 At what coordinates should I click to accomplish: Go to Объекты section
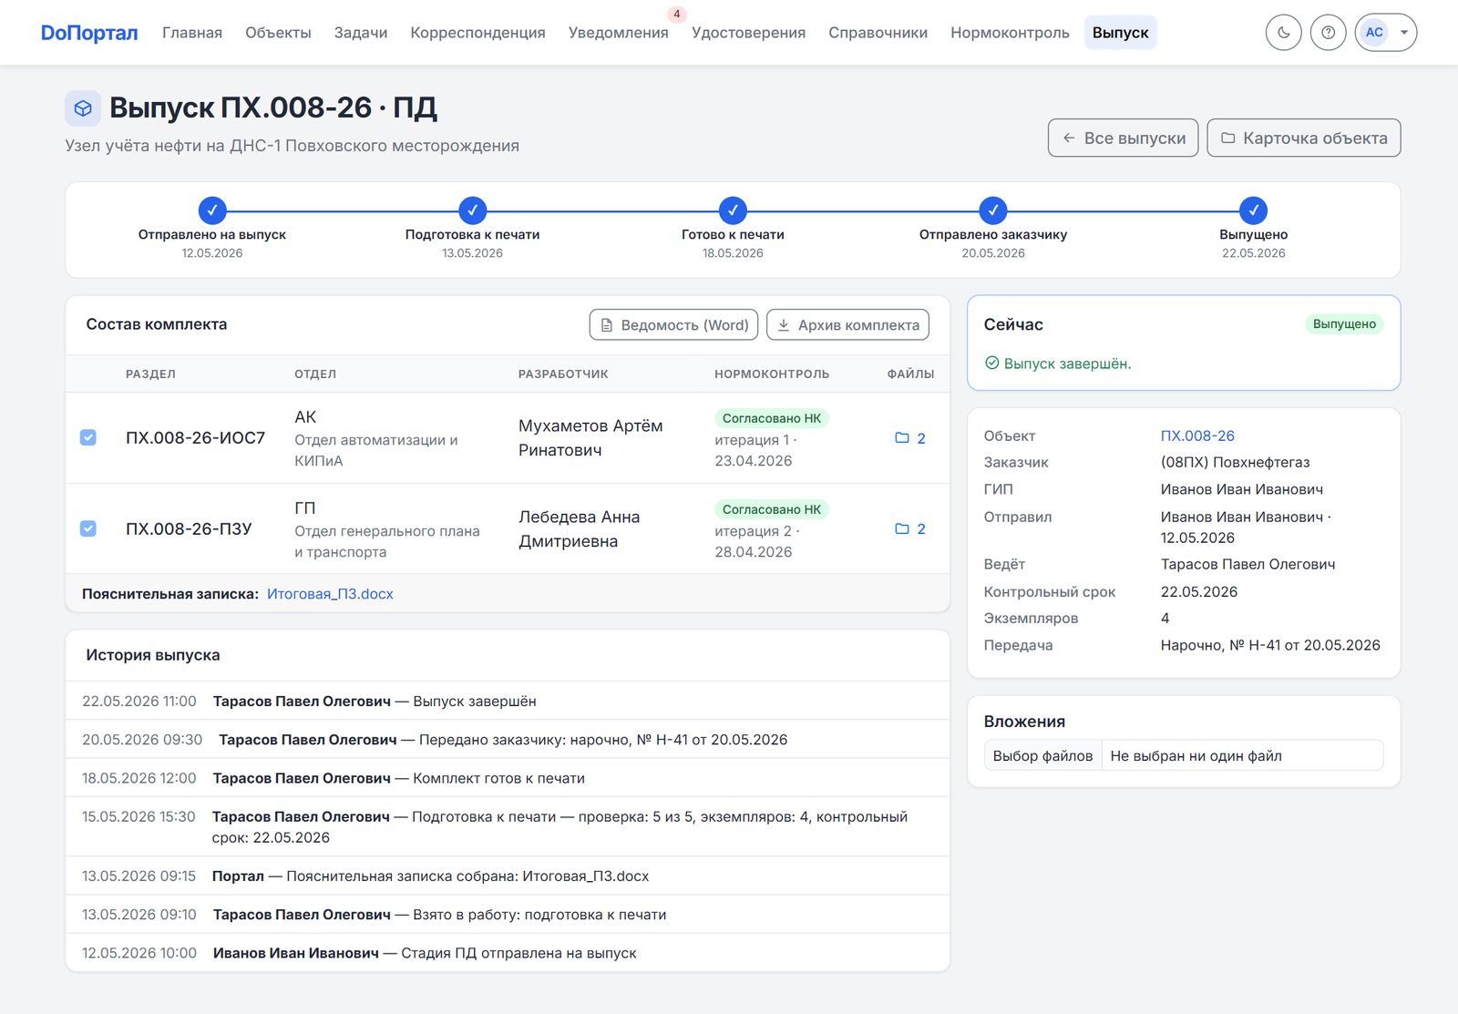pyautogui.click(x=278, y=33)
